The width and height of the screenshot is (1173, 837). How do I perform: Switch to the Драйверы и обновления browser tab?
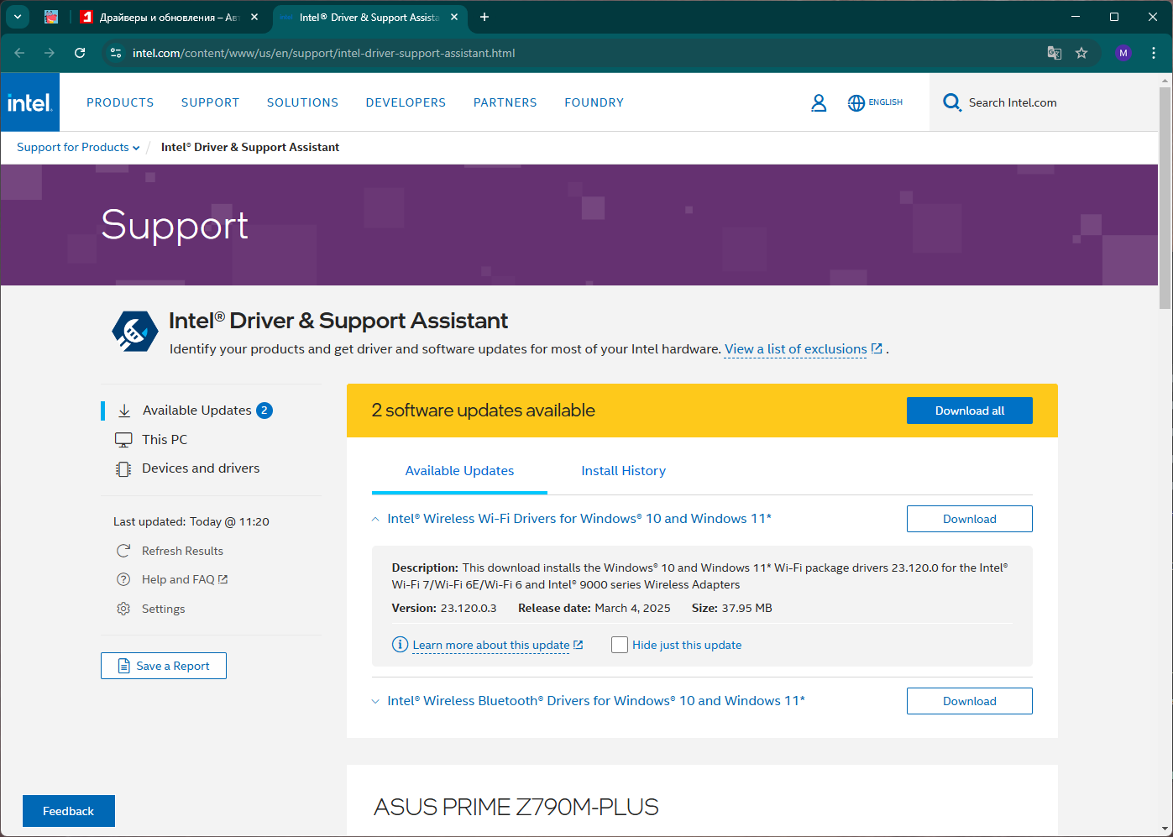click(170, 17)
